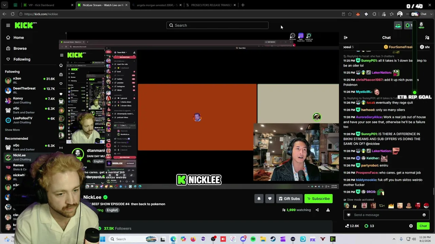435x244 pixels.
Task: Select the fire quick emote
Action: pos(391,206)
